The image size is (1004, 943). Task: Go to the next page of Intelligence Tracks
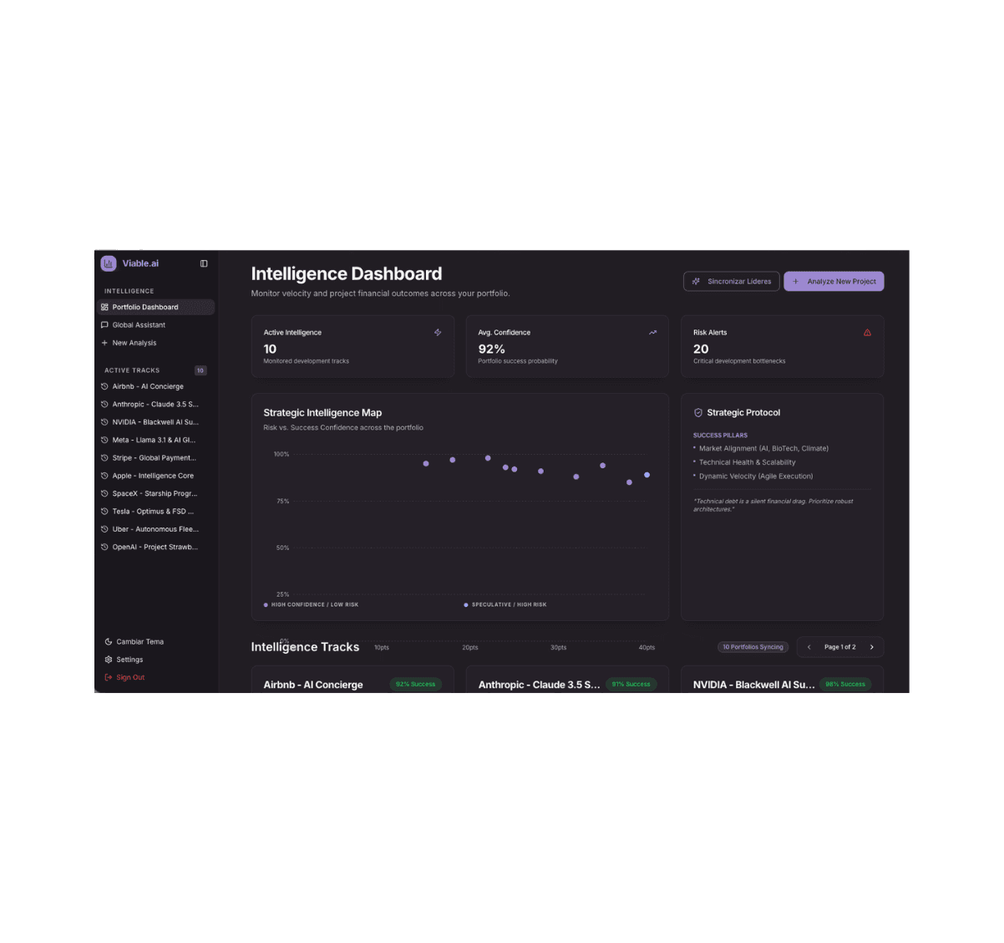pyautogui.click(x=872, y=647)
